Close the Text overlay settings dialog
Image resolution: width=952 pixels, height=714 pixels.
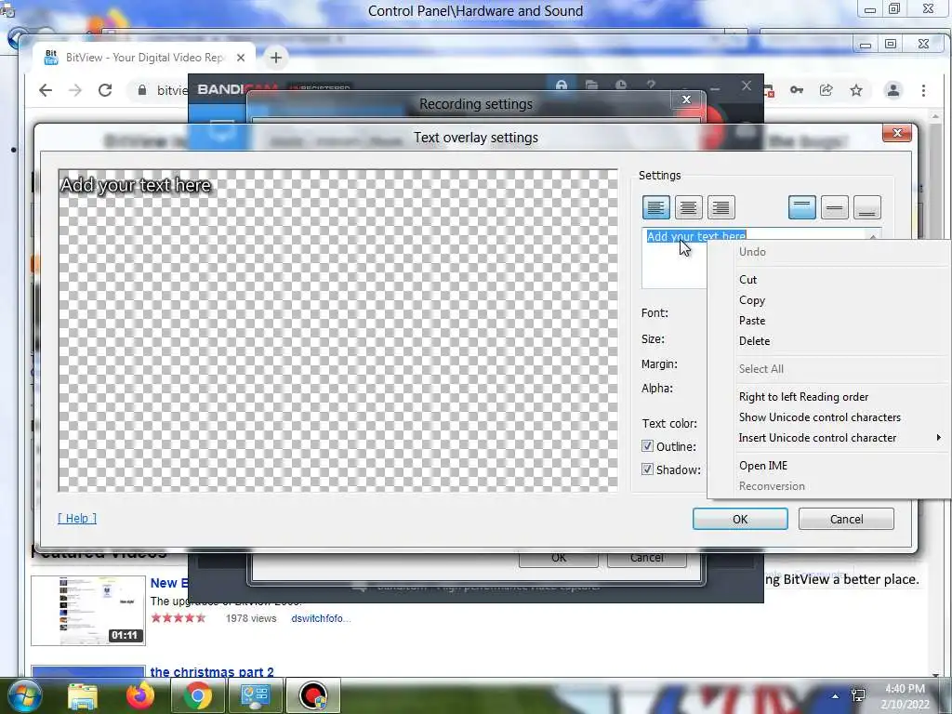pyautogui.click(x=897, y=133)
